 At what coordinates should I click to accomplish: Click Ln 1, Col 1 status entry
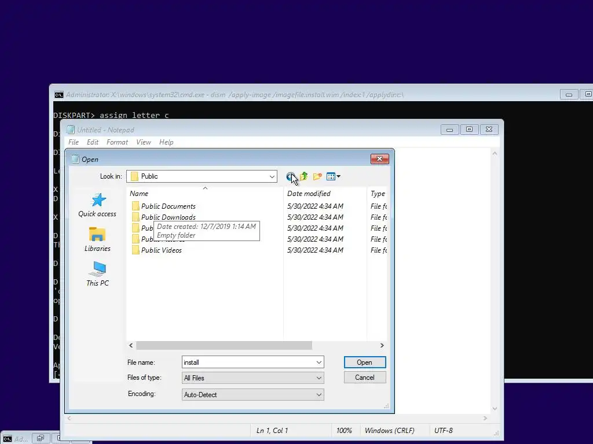[272, 430]
